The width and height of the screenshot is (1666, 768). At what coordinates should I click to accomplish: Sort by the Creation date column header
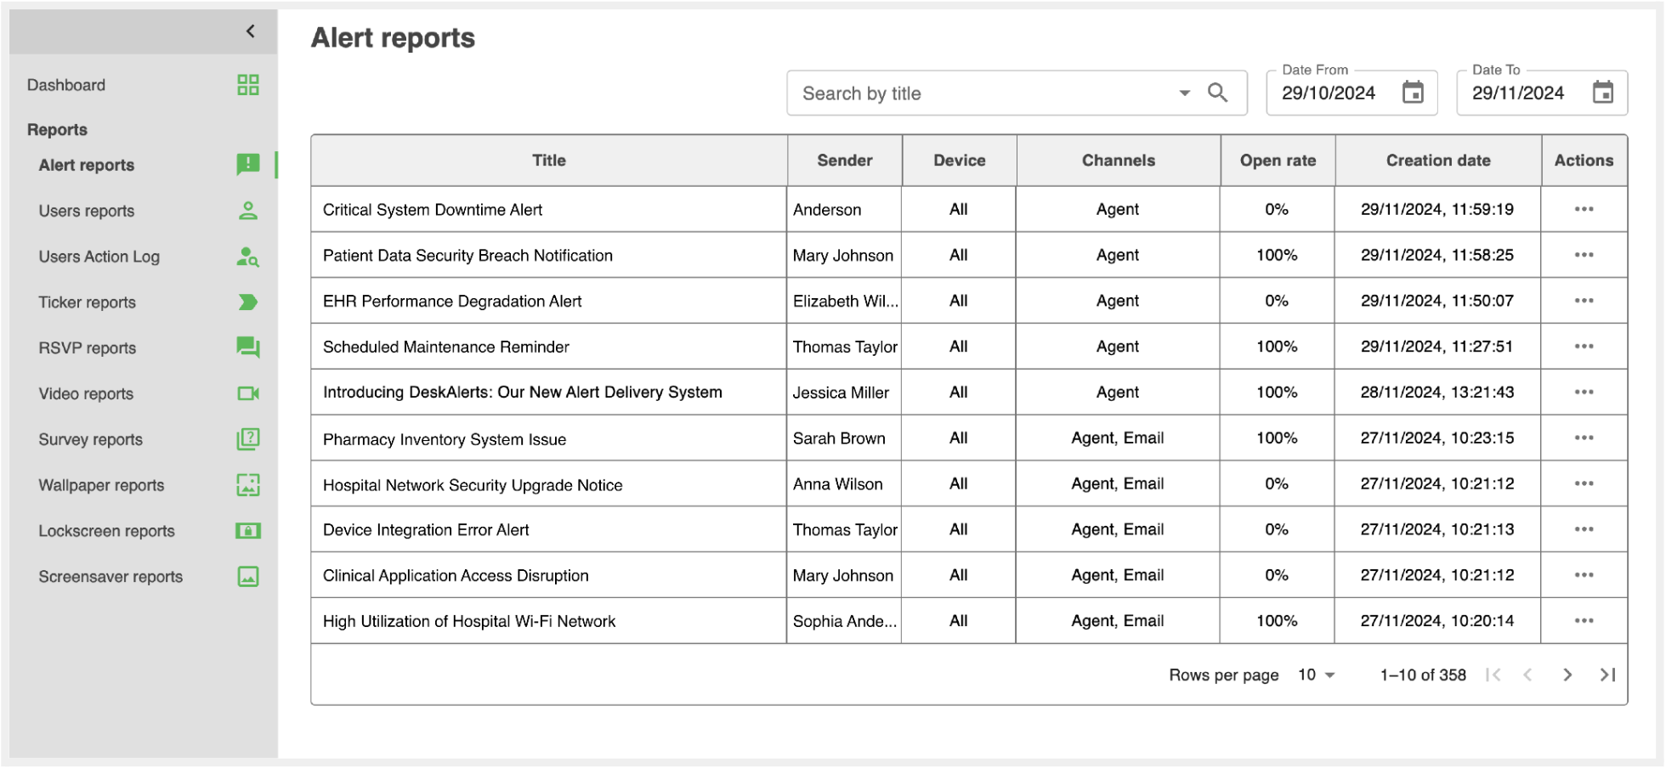[1437, 161]
